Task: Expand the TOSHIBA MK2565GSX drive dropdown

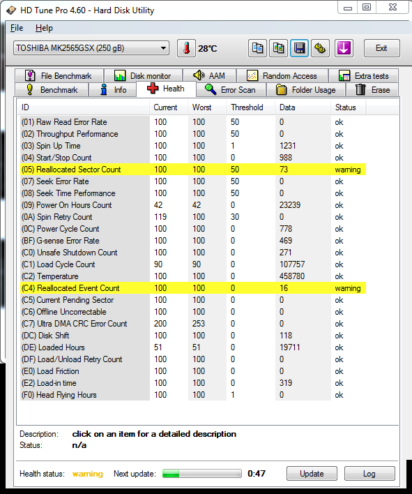Action: pyautogui.click(x=91, y=48)
